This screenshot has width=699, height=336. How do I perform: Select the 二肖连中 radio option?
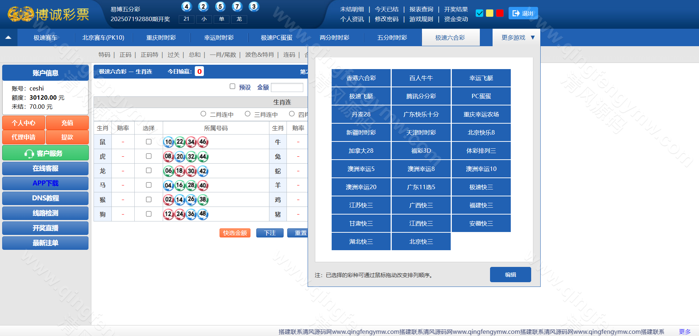pyautogui.click(x=204, y=114)
